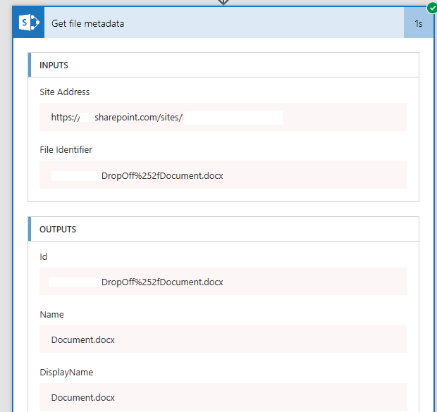
Task: Select the Name value Document.docx
Action: pyautogui.click(x=223, y=339)
